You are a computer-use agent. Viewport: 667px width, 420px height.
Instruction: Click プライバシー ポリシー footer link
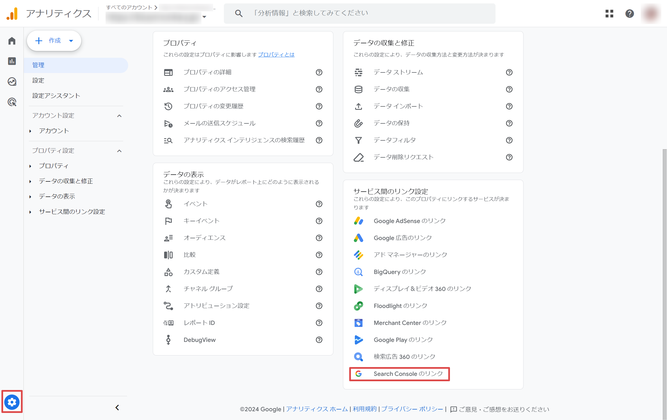[x=412, y=409]
